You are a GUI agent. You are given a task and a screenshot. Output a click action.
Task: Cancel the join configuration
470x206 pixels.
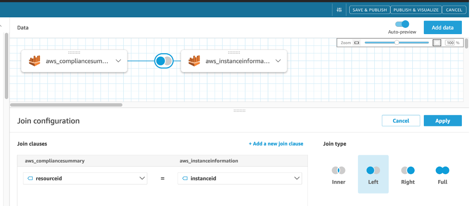tap(401, 121)
